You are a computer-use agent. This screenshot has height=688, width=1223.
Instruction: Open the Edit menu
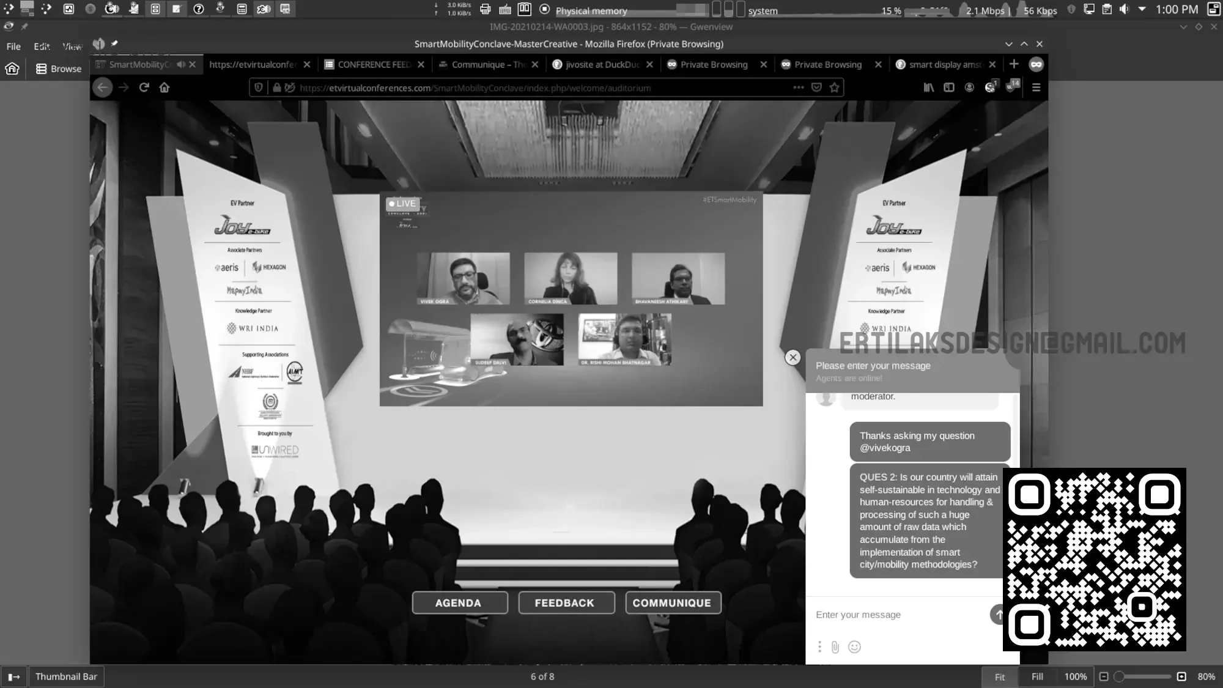coord(42,46)
